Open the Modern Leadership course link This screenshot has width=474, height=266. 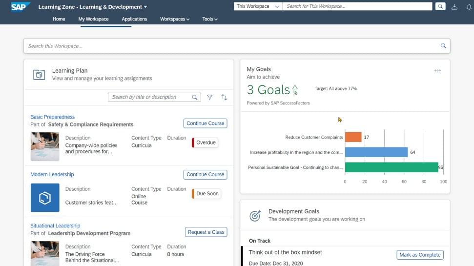coord(52,174)
